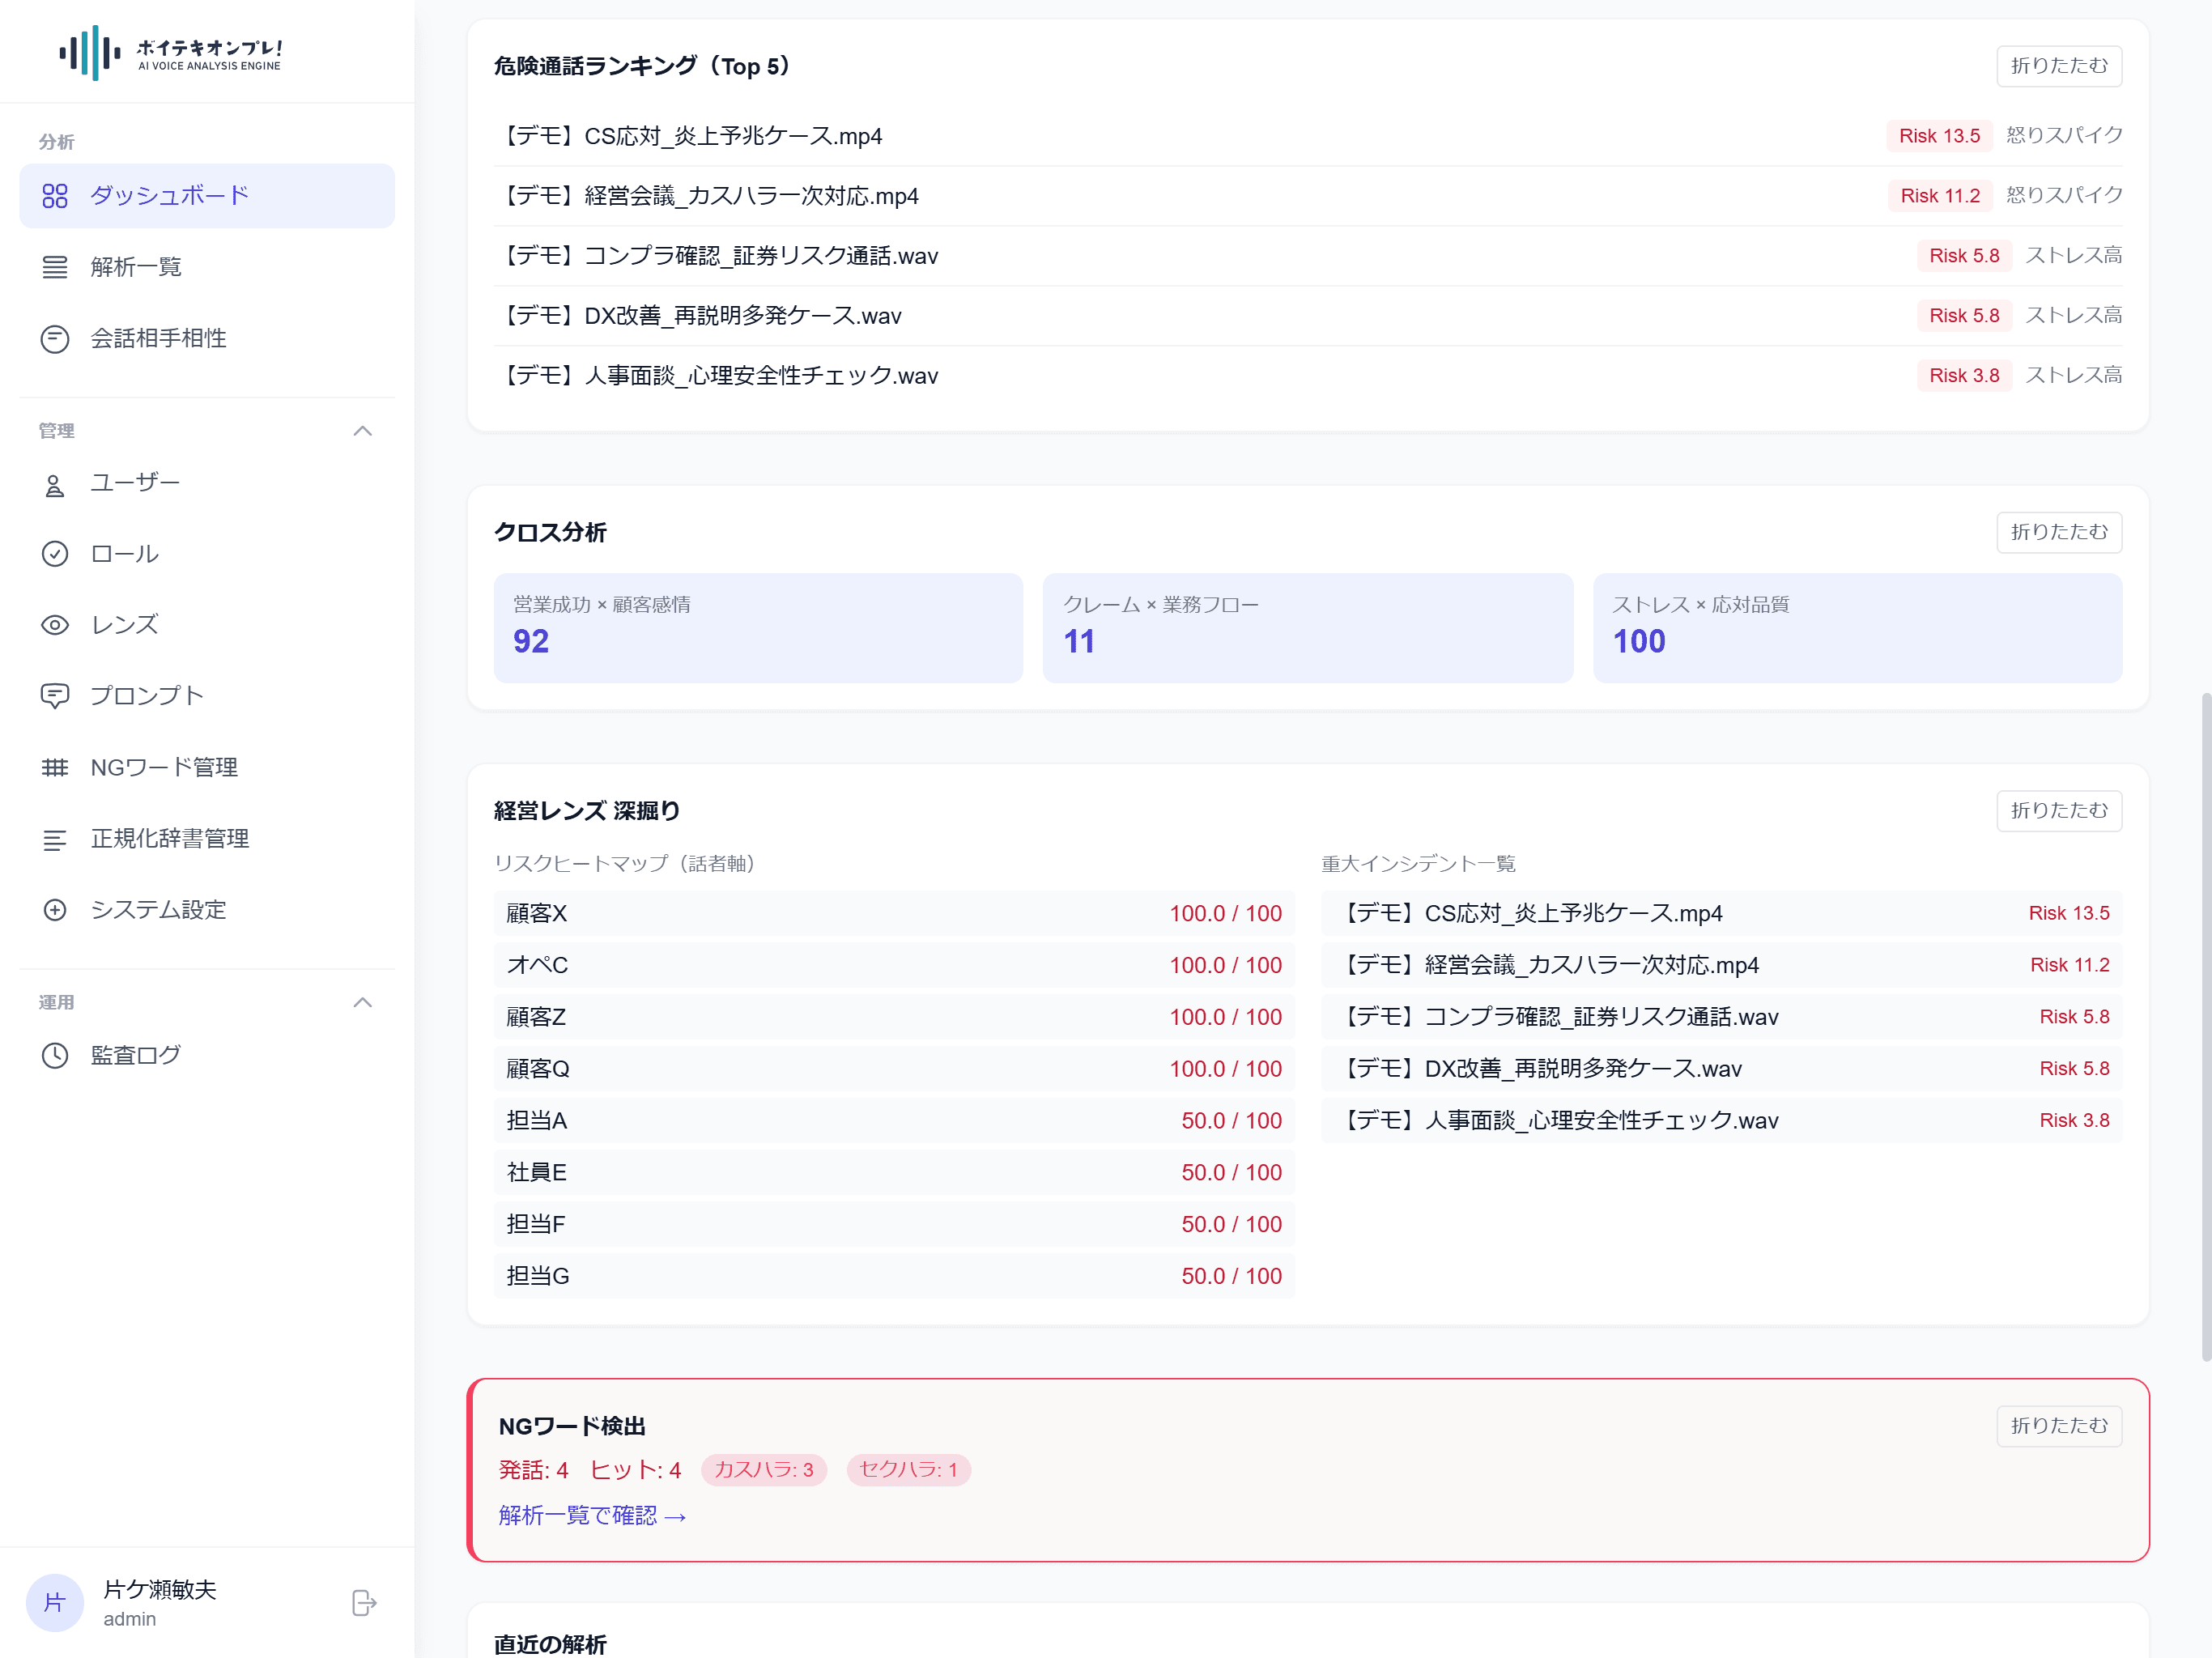Viewport: 2212px width, 1658px height.
Task: Click the ロール checkmark icon
Action: [x=55, y=553]
